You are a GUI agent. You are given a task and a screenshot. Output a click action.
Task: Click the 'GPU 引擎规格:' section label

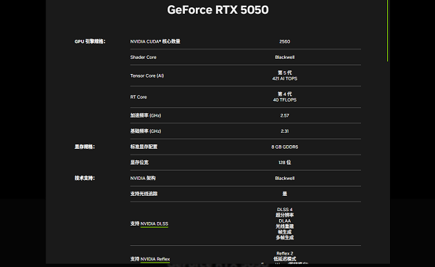(90, 41)
